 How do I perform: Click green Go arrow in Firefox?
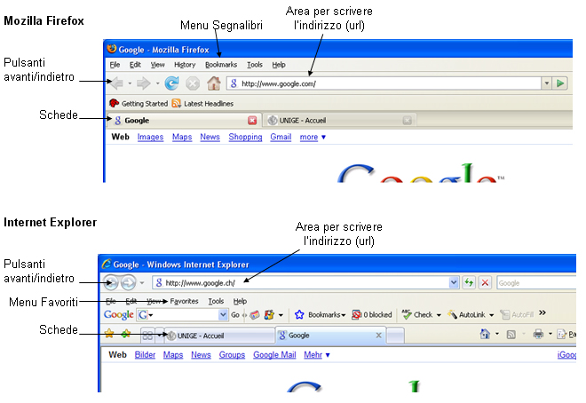560,83
